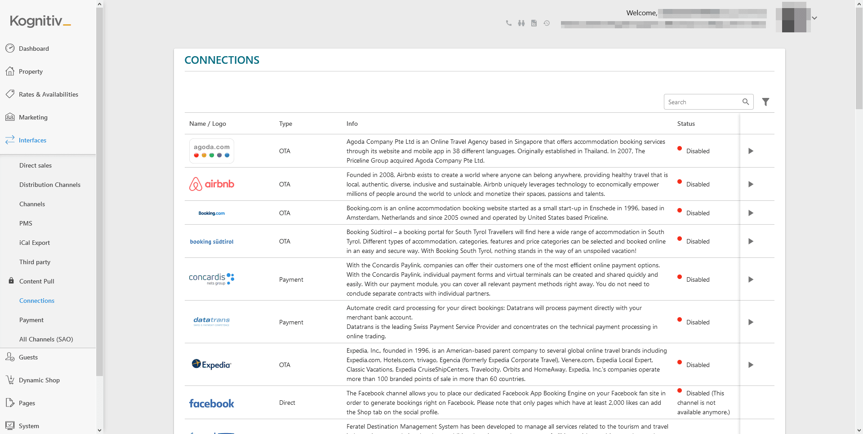Open the guests icon in the top toolbar
863x434 pixels.
521,23
